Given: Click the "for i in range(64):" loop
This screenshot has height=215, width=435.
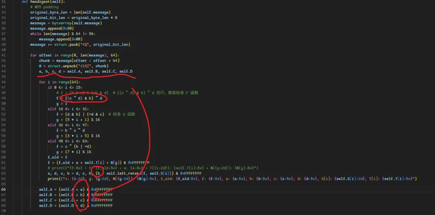Looking at the screenshot, I should pyautogui.click(x=59, y=82).
